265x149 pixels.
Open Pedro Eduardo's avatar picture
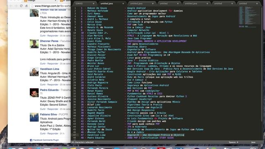(34, 93)
